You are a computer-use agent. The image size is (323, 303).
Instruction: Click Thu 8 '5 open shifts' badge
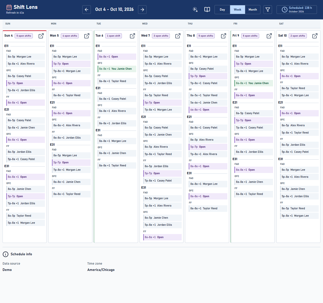(206, 36)
